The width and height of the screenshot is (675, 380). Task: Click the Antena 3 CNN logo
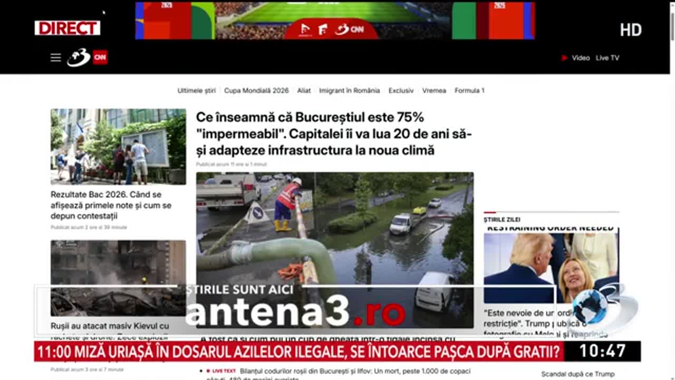(88, 58)
